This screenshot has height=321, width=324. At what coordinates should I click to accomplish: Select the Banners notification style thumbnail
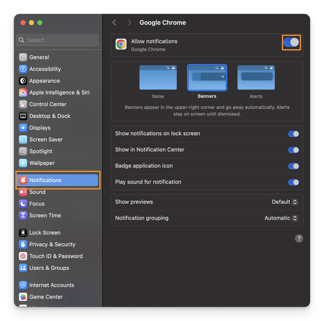click(207, 77)
